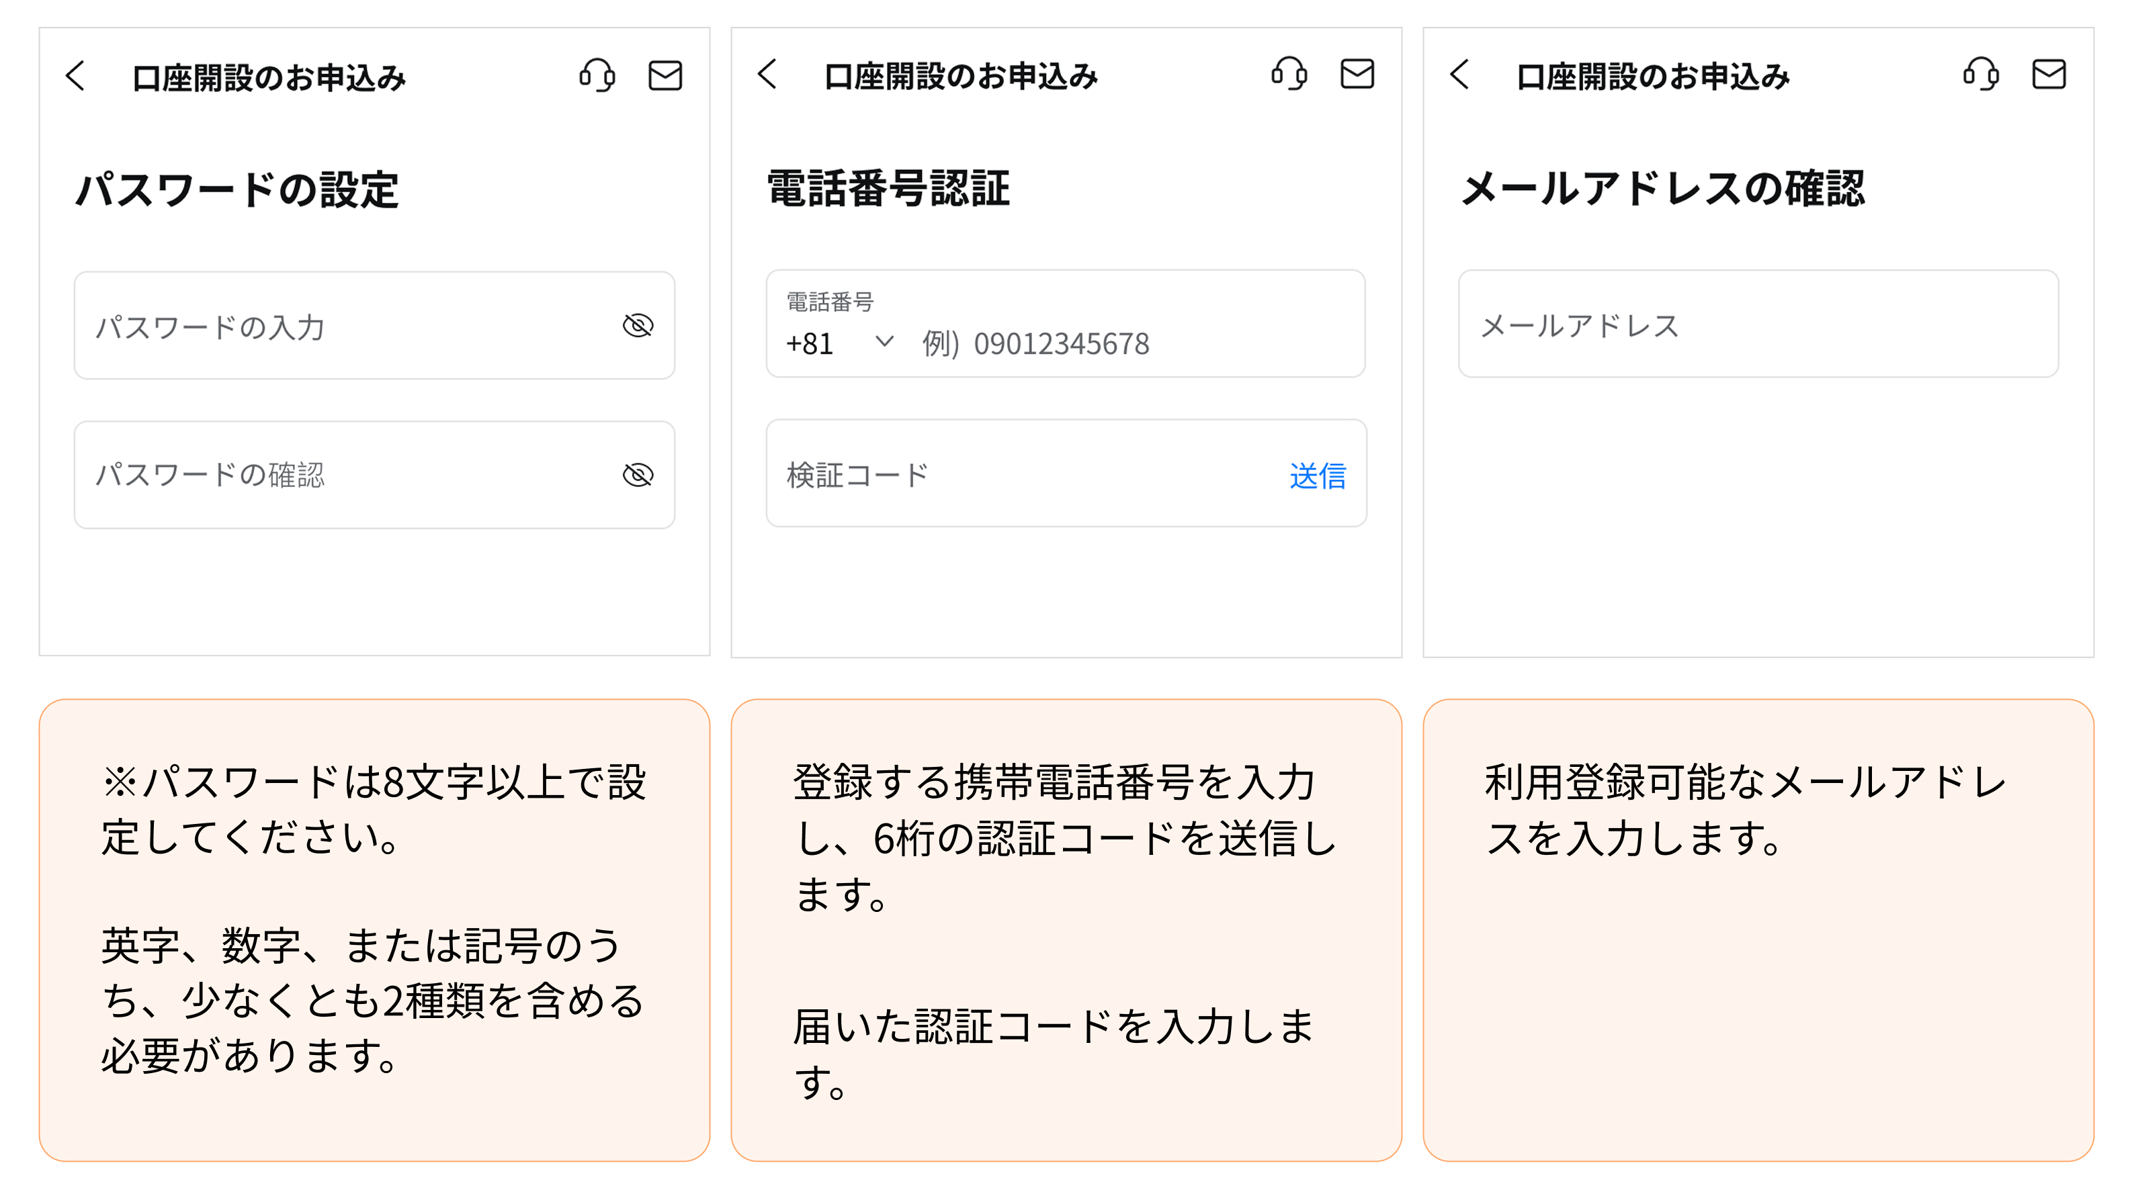Expand the +81 country code dropdown
The width and height of the screenshot is (2132, 1194).
pyautogui.click(x=839, y=342)
